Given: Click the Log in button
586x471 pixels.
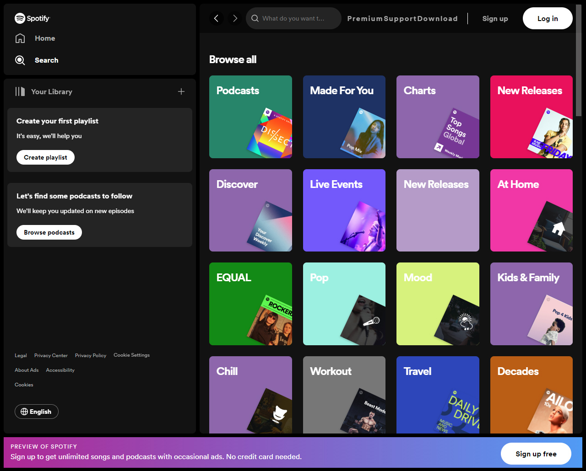Looking at the screenshot, I should coord(548,18).
